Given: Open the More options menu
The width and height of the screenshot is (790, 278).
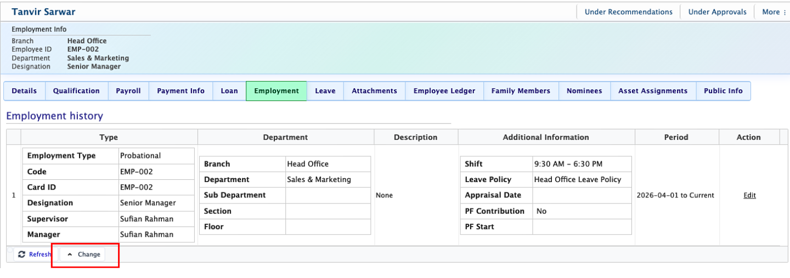Looking at the screenshot, I should tap(774, 12).
